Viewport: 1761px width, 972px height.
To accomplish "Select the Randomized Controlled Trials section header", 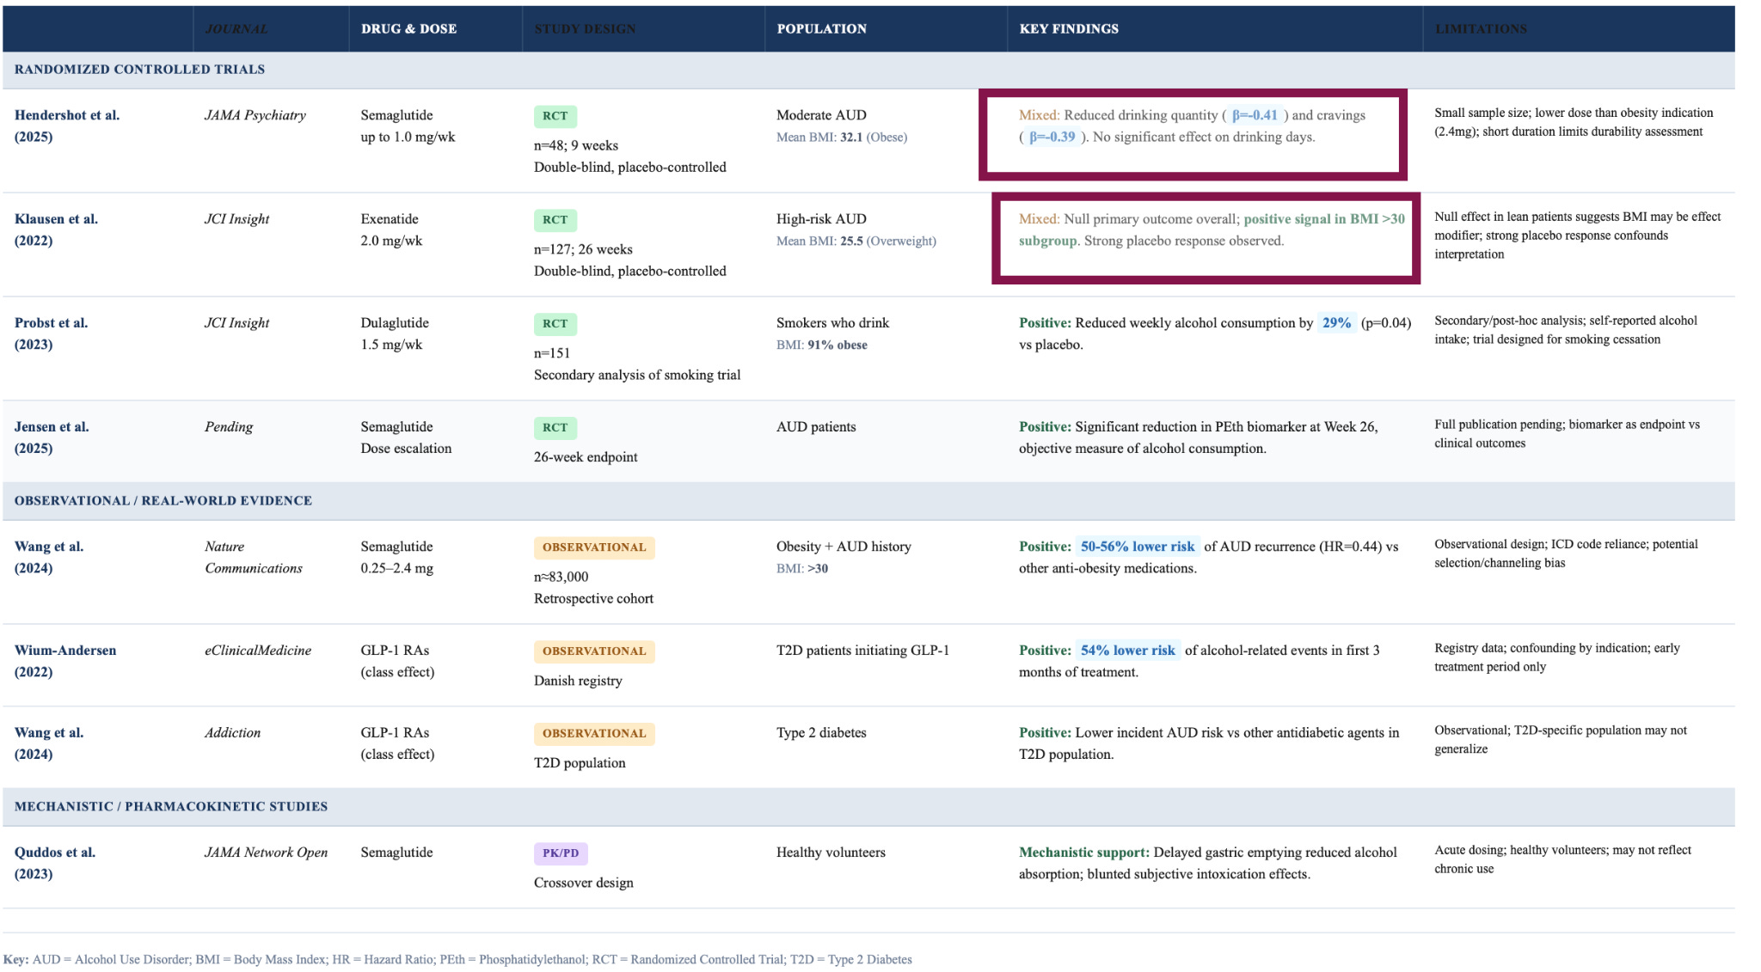I will click(x=139, y=70).
